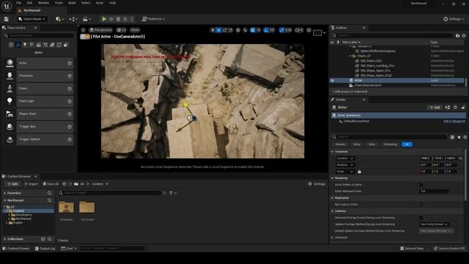Open the Cinematics clapperboard dropdown
The width and height of the screenshot is (469, 264).
click(86, 19)
